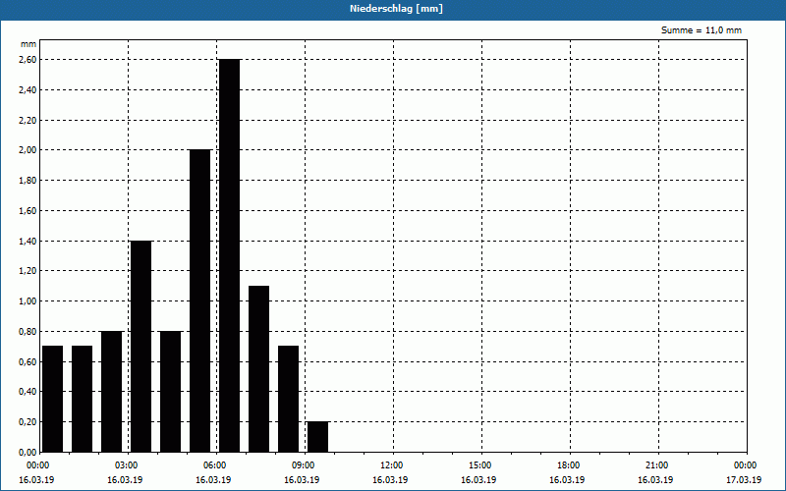The width and height of the screenshot is (786, 491).
Task: Click the 03:00 time axis label
Action: click(x=129, y=465)
